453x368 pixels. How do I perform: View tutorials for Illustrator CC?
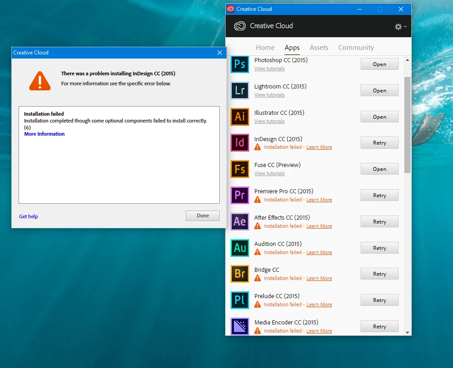point(269,121)
